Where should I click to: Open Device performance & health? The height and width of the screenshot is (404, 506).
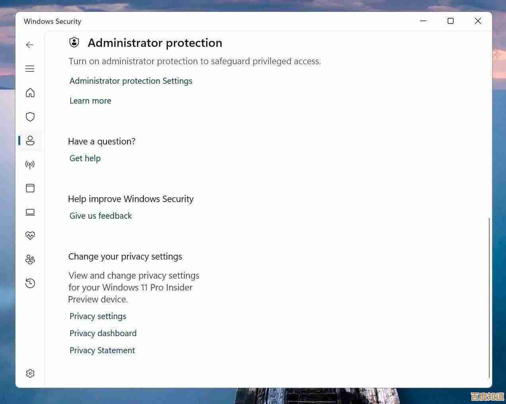[30, 236]
